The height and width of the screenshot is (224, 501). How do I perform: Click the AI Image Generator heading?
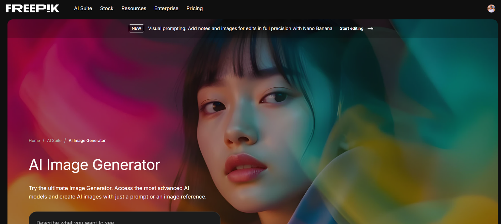click(94, 165)
